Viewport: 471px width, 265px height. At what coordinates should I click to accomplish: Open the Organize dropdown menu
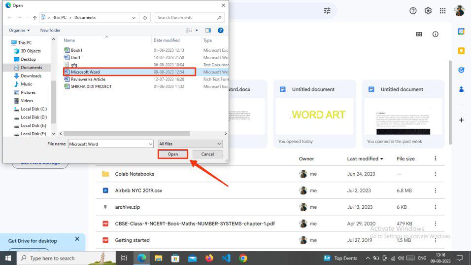(19, 30)
